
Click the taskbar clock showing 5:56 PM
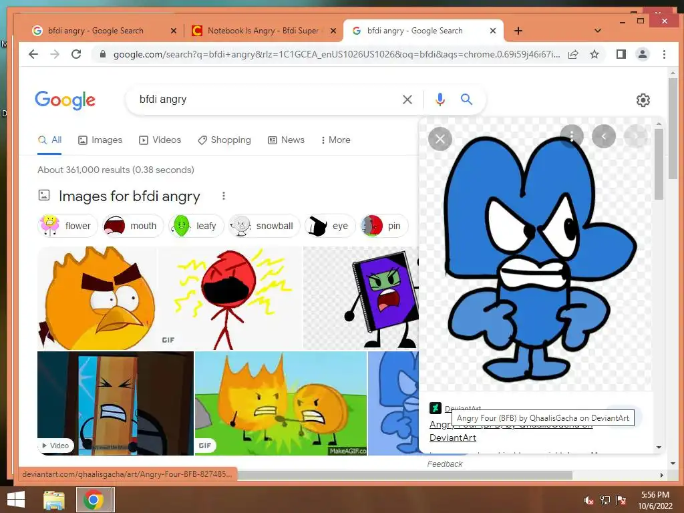click(x=655, y=500)
